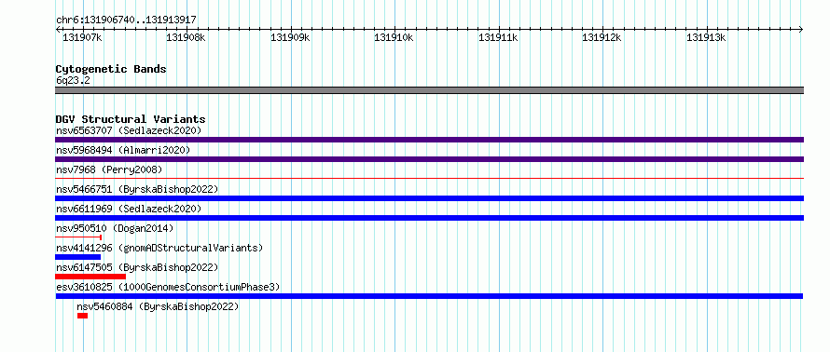This screenshot has height=352, width=830.
Task: Click the nsv5968494 (Almarri2020) label
Action: coord(123,150)
